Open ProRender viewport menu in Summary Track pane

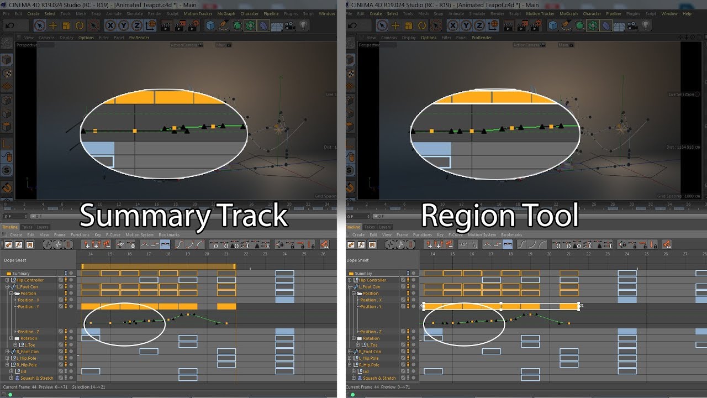[x=139, y=38]
